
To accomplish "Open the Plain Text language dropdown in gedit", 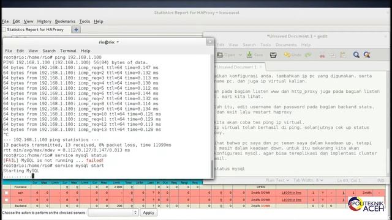I will (x=277, y=180).
